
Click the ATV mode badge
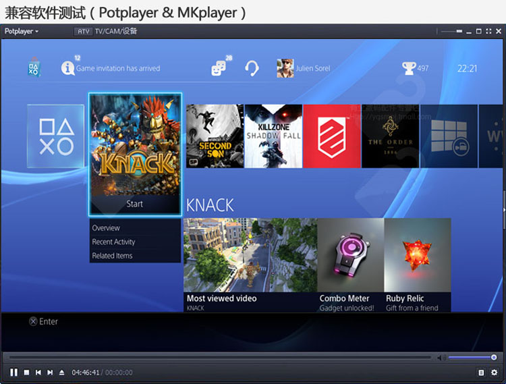pos(83,31)
